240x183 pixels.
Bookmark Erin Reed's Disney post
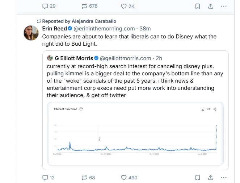coord(198,178)
